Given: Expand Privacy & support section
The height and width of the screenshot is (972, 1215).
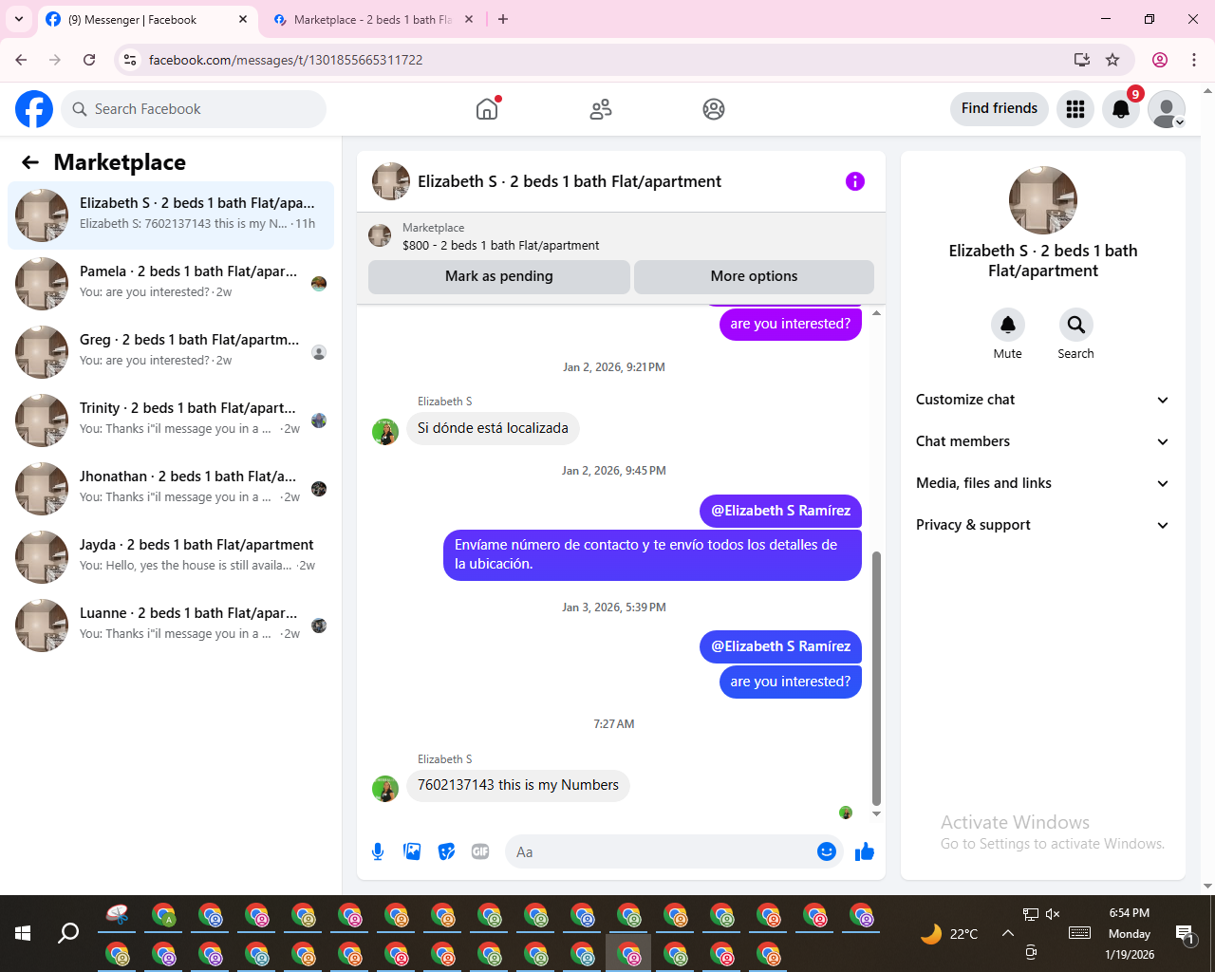Looking at the screenshot, I should [1042, 525].
